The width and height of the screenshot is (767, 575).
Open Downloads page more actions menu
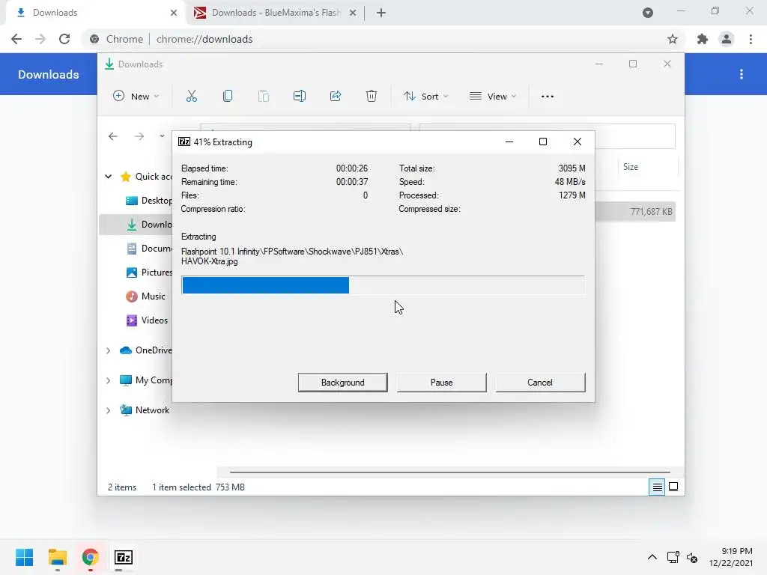tap(742, 74)
